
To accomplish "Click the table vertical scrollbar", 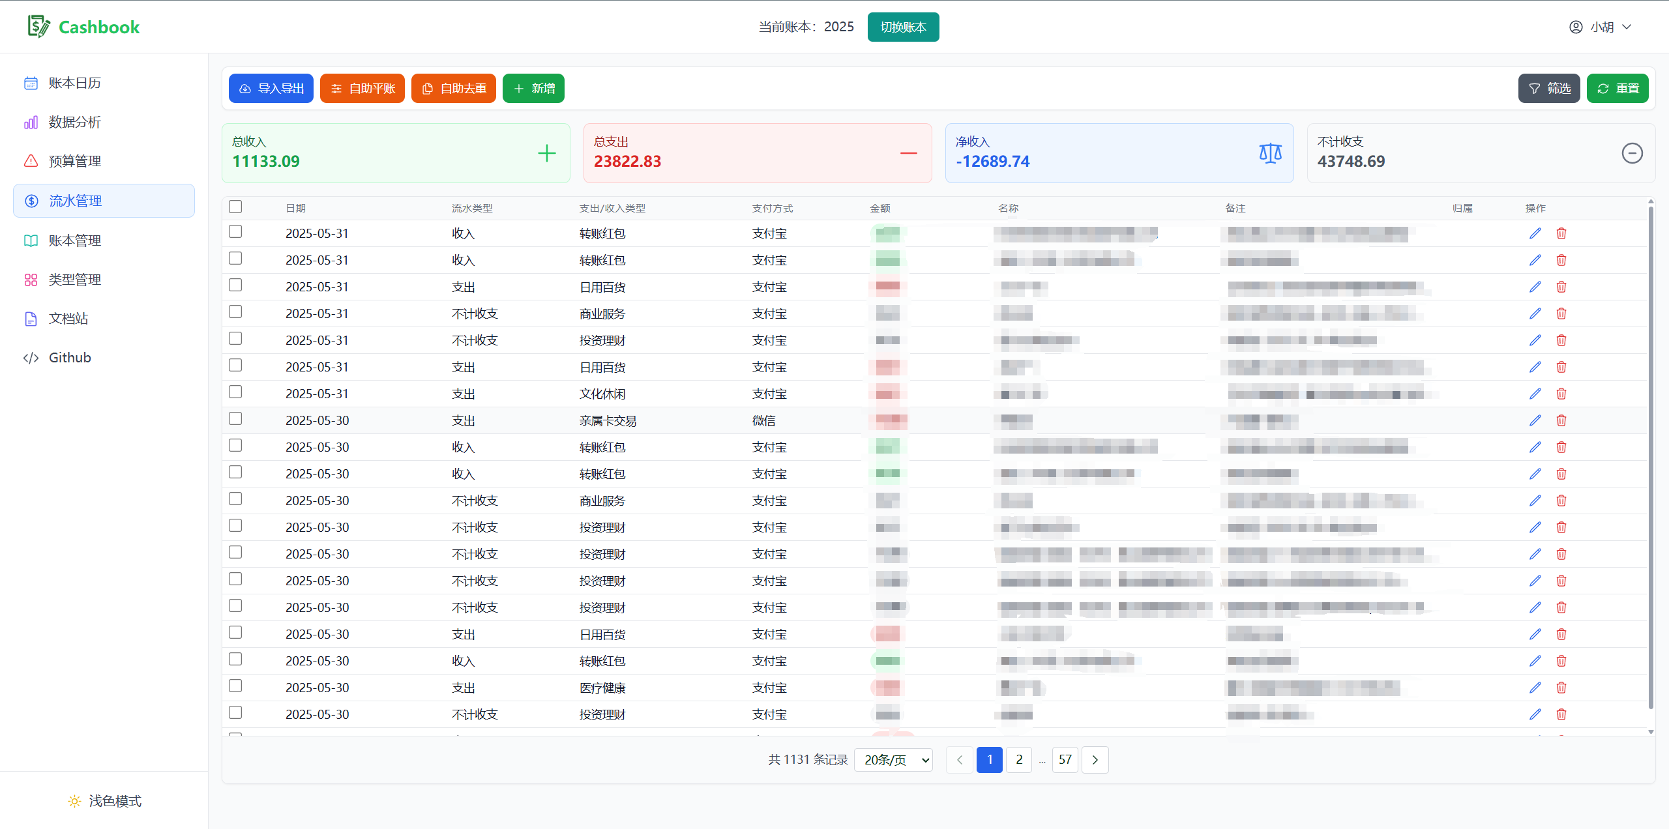I will 1651,456.
